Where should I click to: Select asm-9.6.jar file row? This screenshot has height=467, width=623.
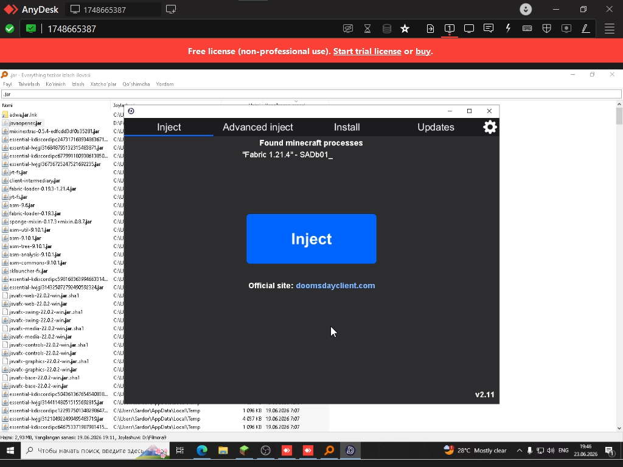(x=22, y=206)
